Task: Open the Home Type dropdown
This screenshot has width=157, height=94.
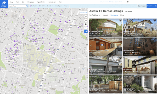Action: [58, 6]
